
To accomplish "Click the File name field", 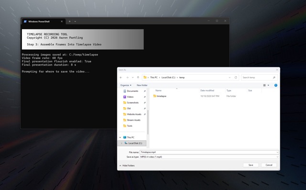I will click(209, 152).
